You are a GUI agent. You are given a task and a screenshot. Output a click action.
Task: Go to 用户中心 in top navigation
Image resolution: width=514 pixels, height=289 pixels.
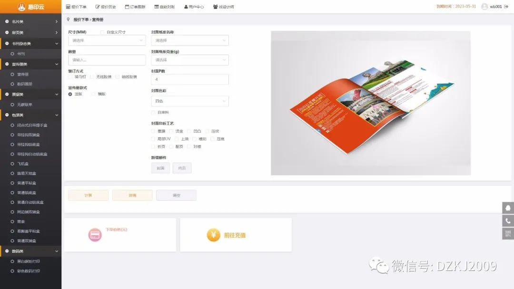pos(194,7)
